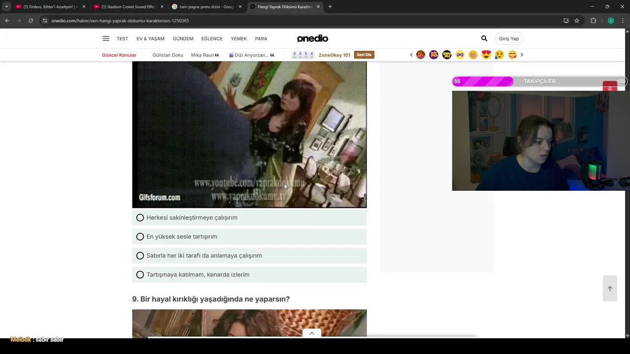The height and width of the screenshot is (354, 630).
Task: Open the Chrome profile avatar
Action: click(x=611, y=21)
